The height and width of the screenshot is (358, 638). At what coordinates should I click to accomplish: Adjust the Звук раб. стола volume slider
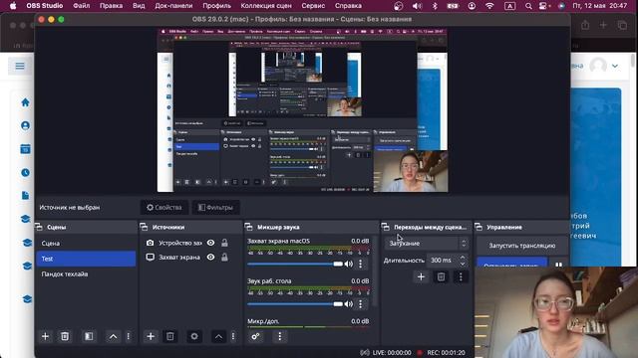(x=295, y=304)
